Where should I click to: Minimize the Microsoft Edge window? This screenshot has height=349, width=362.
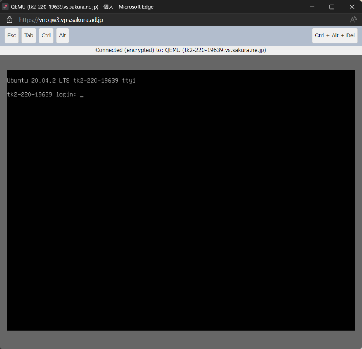pos(312,7)
